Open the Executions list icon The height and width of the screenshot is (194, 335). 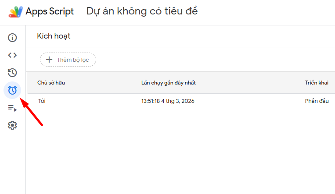[12, 108]
